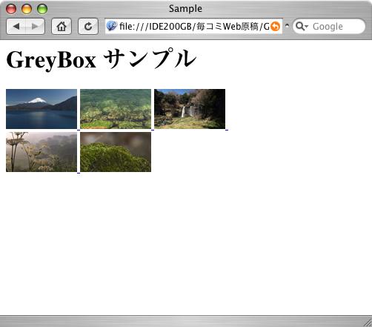Open the search magnifier dropdown menu
This screenshot has height=327, width=372.
[x=302, y=26]
